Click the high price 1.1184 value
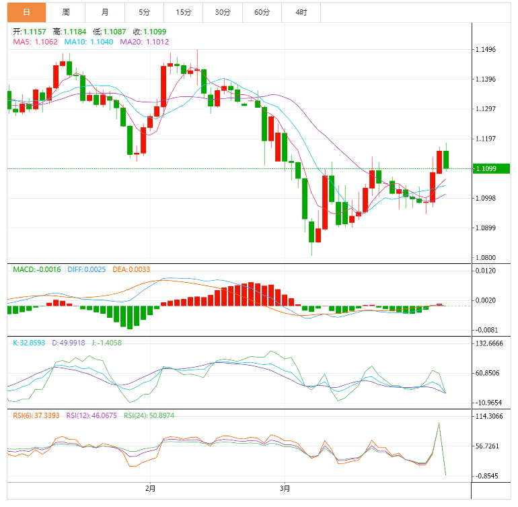This screenshot has width=518, height=507. [75, 32]
